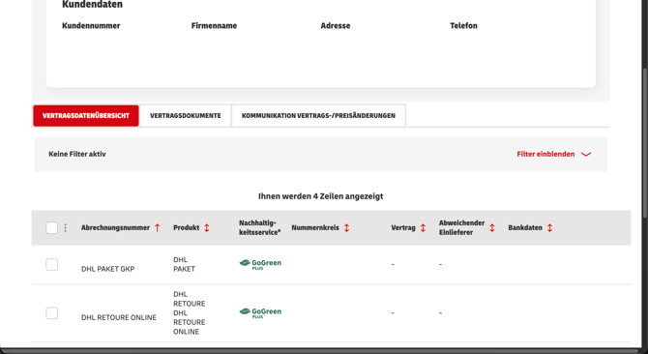Sort by Vertrag arrow icon
Viewport: 648px width, 354px height.
coord(423,227)
